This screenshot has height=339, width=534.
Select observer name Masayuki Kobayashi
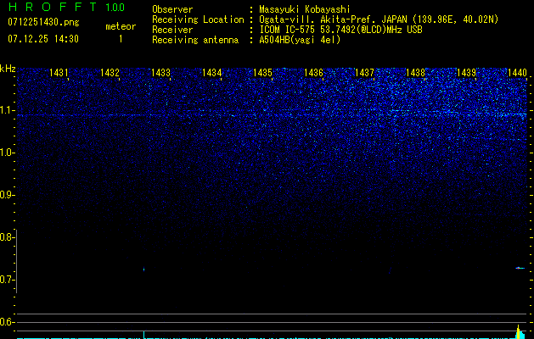click(305, 9)
